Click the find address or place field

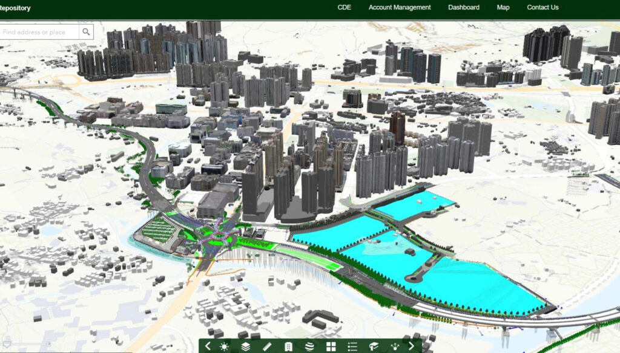point(39,32)
